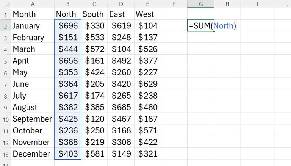Image resolution: width=291 pixels, height=166 pixels.
Task: Click the July North value $617
Action: [x=68, y=96]
